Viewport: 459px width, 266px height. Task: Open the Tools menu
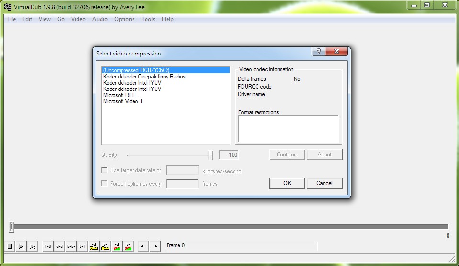click(148, 19)
